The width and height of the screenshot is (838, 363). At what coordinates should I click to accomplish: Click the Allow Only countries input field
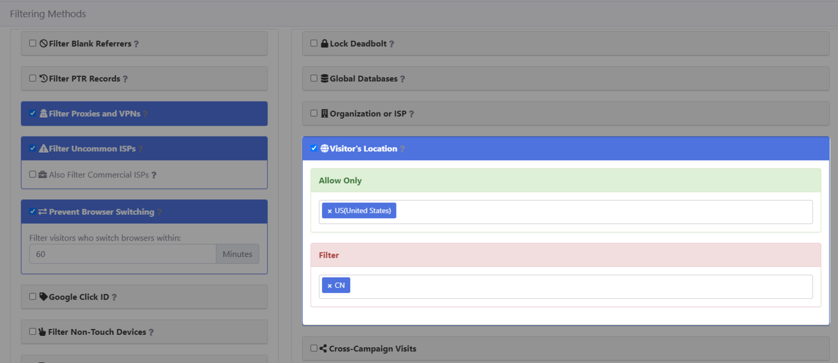coord(566,212)
